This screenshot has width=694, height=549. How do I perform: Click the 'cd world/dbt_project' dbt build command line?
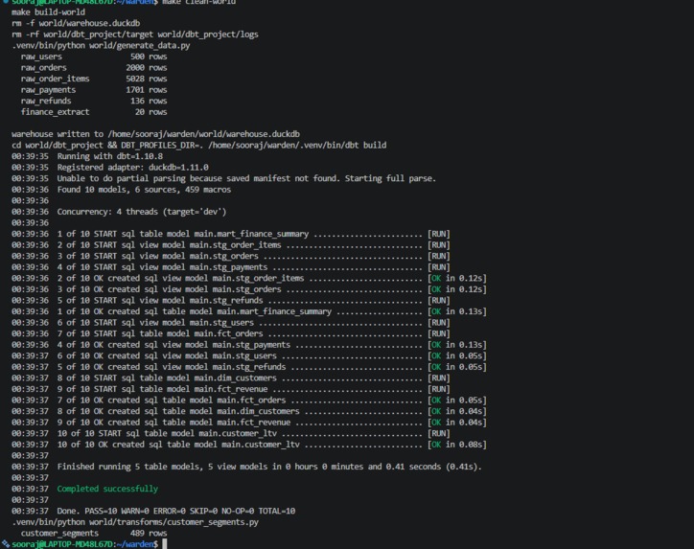click(x=199, y=145)
